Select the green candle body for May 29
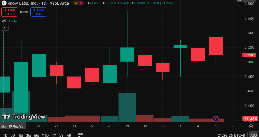This screenshot has height=137, width=259. [127, 55]
